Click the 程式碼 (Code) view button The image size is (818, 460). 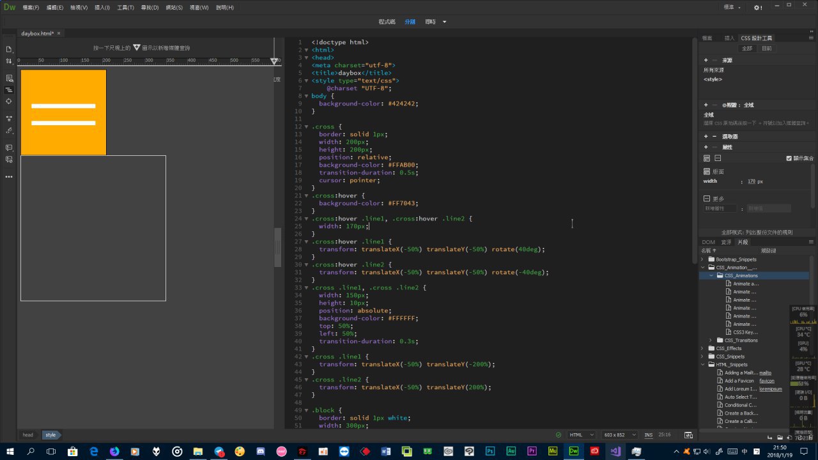387,22
